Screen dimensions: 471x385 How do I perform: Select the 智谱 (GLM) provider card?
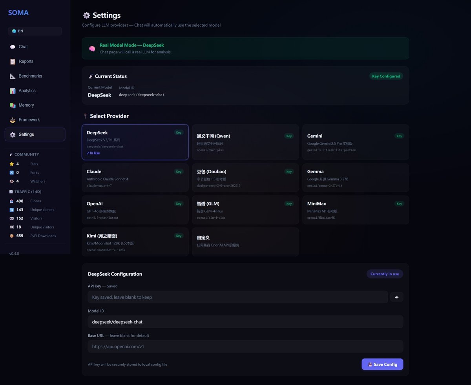click(x=245, y=210)
